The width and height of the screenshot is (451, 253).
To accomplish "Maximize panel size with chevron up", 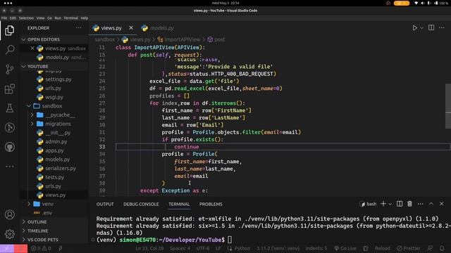I will click(x=431, y=204).
